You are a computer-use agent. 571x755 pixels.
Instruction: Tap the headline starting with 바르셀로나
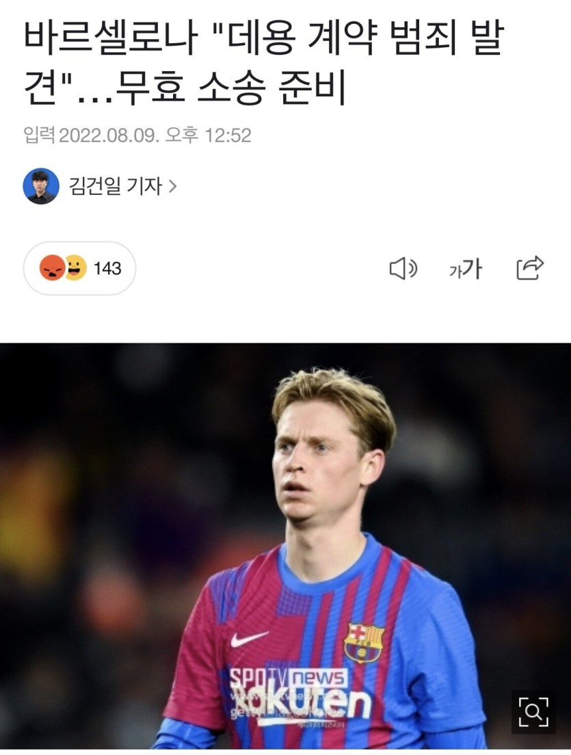click(263, 63)
